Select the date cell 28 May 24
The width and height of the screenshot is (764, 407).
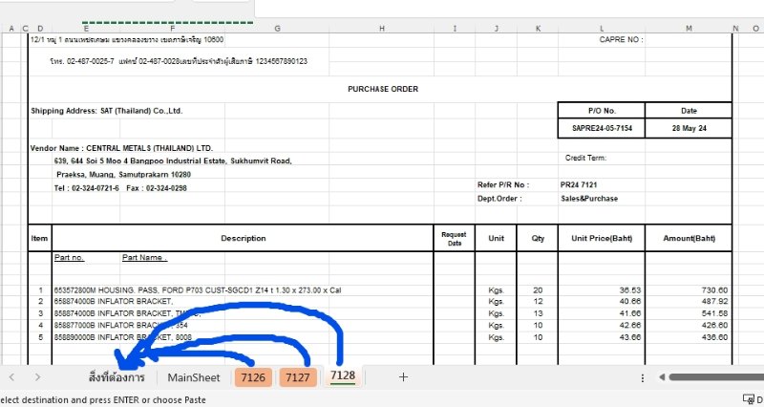688,128
